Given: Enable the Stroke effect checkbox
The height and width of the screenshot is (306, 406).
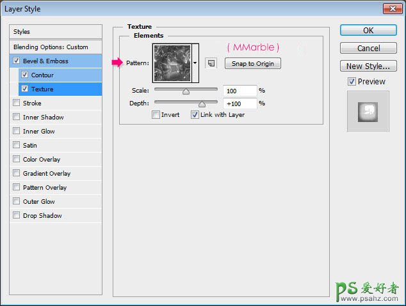Looking at the screenshot, I should click(x=16, y=103).
